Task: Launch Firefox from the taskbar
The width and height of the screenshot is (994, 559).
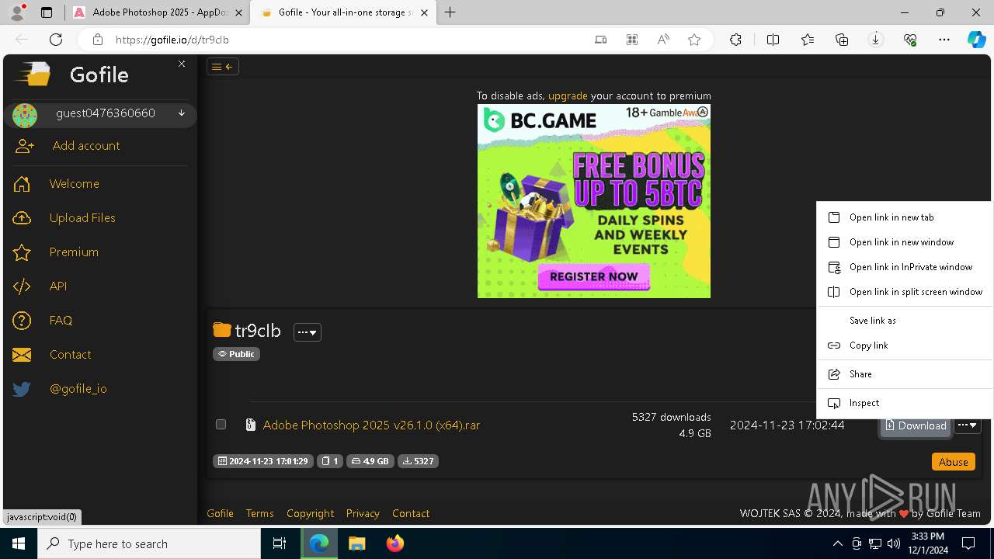Action: (x=395, y=543)
